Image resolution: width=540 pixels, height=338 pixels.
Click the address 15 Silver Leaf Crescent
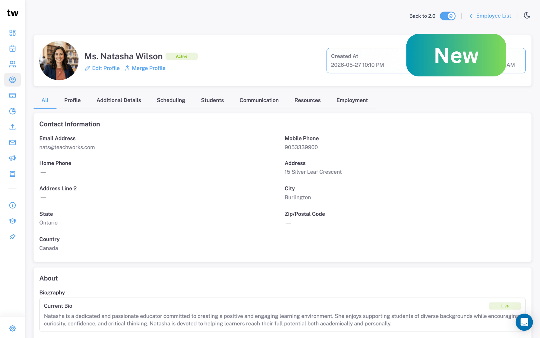pyautogui.click(x=313, y=172)
